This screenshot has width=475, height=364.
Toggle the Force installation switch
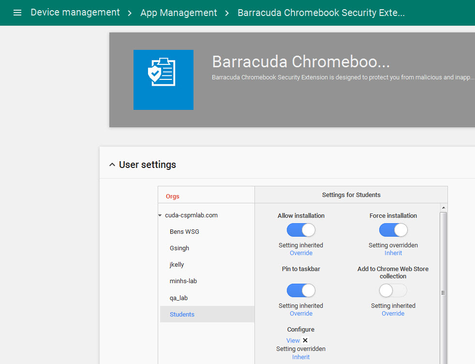point(393,230)
